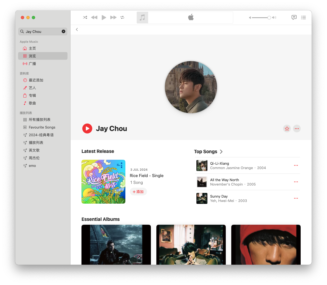Open the Rice Field - Single title
This screenshot has height=285, width=327.
[146, 176]
